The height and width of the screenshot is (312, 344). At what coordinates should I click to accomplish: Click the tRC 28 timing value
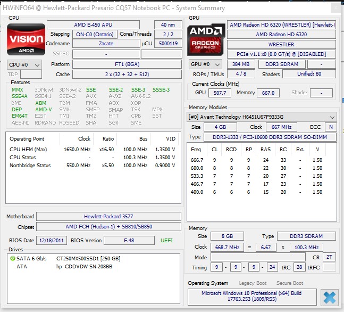(x=299, y=267)
